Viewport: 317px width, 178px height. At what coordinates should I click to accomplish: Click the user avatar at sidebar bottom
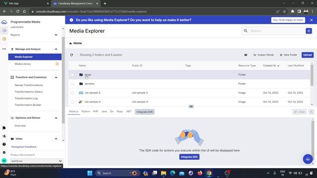(4, 161)
